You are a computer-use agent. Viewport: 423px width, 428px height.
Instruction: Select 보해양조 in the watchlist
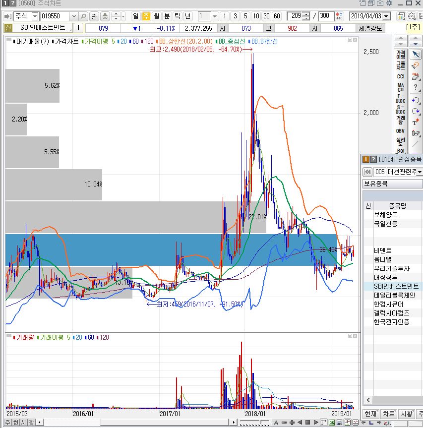tap(386, 215)
